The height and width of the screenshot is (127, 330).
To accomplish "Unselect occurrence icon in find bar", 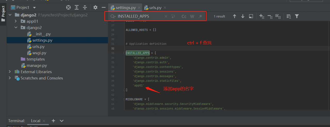I will (x=270, y=16).
